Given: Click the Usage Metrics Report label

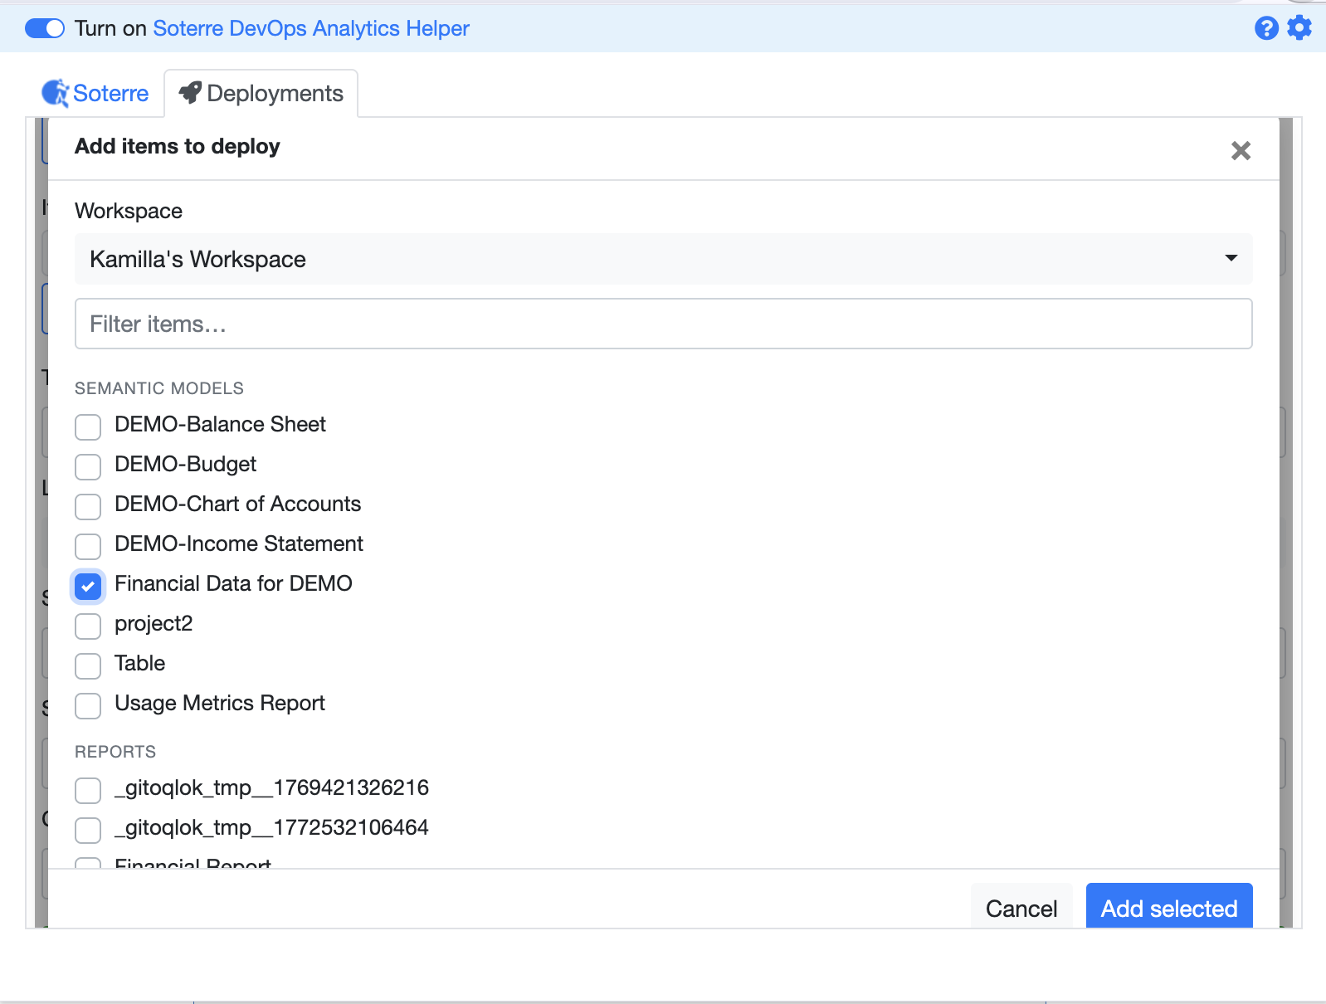Looking at the screenshot, I should pos(219,703).
